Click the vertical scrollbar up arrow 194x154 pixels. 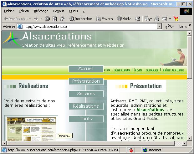[189, 33]
